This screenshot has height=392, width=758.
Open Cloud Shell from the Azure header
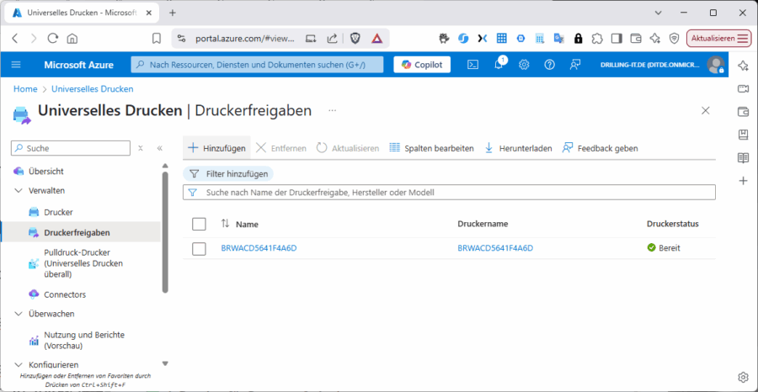472,65
